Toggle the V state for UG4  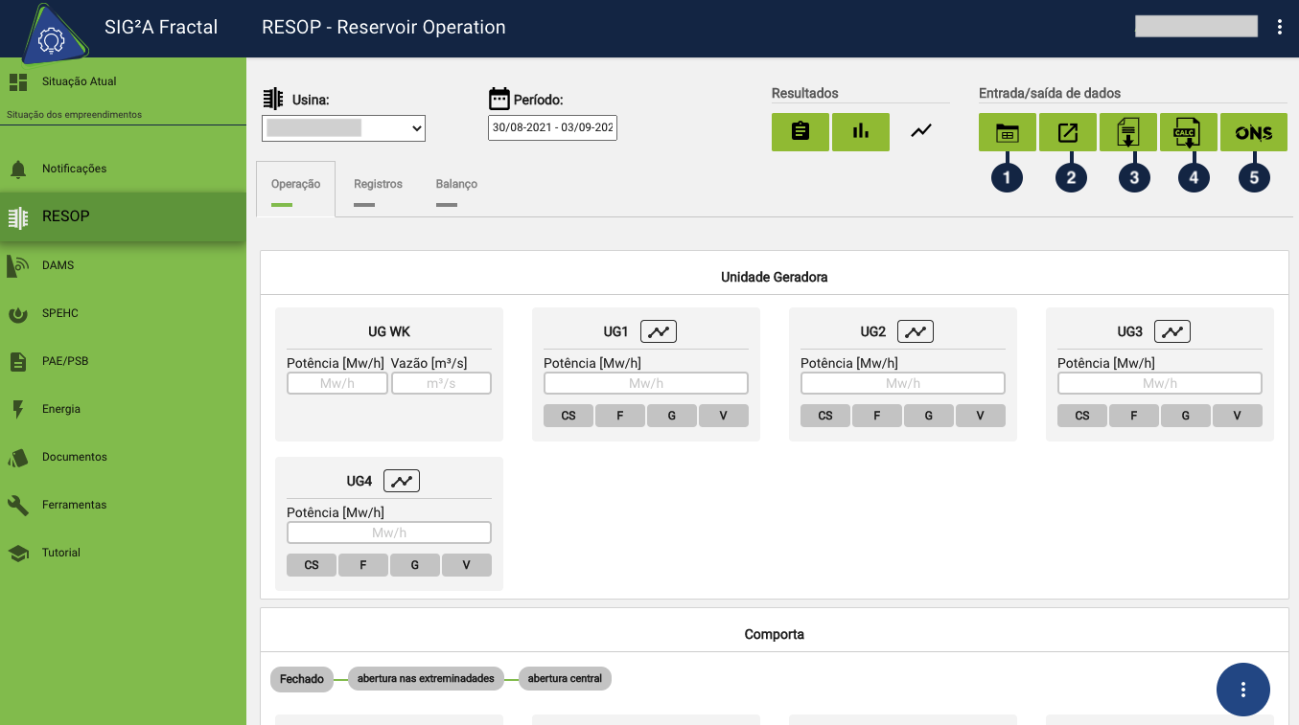pos(466,565)
